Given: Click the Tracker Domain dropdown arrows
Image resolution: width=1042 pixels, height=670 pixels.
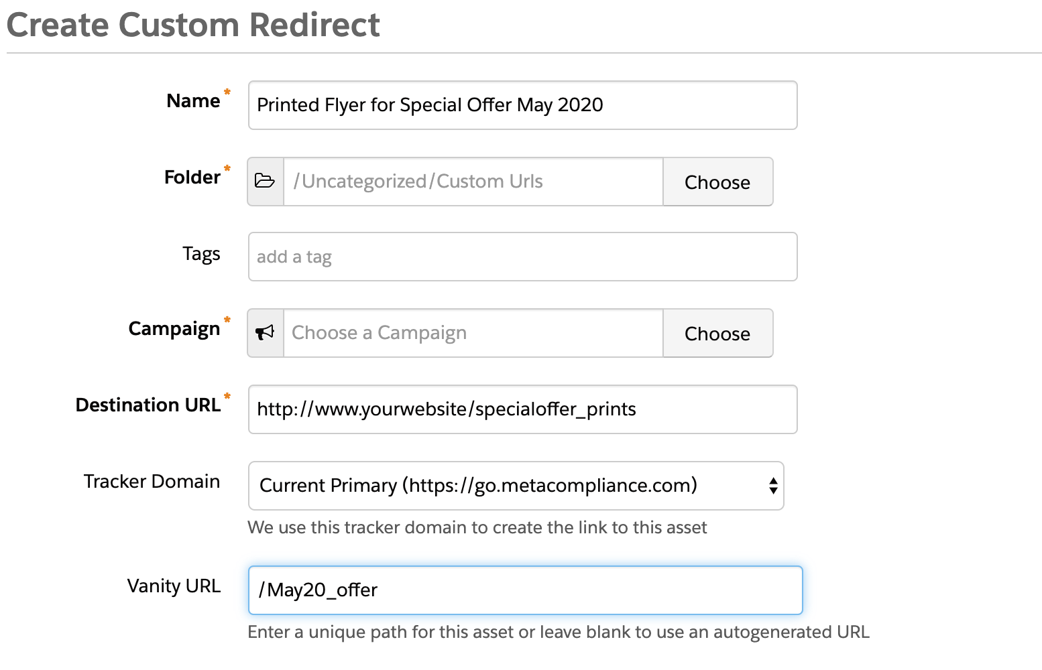Looking at the screenshot, I should click(x=773, y=486).
